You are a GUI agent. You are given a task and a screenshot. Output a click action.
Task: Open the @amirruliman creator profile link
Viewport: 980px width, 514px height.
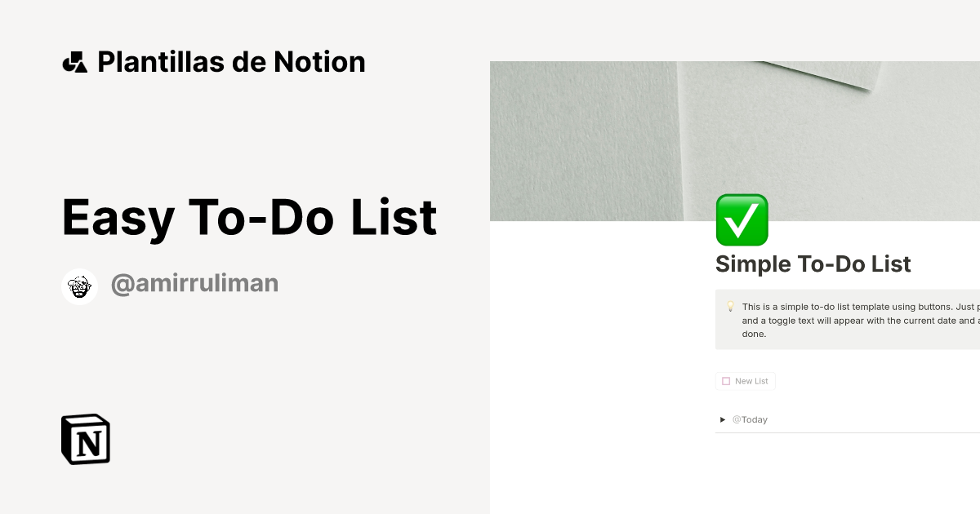(194, 282)
